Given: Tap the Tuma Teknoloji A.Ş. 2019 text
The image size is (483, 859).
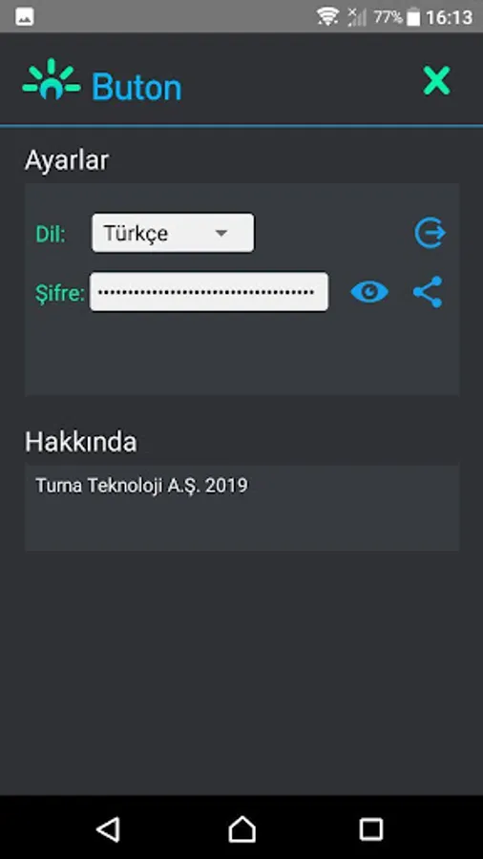Looking at the screenshot, I should pyautogui.click(x=142, y=486).
